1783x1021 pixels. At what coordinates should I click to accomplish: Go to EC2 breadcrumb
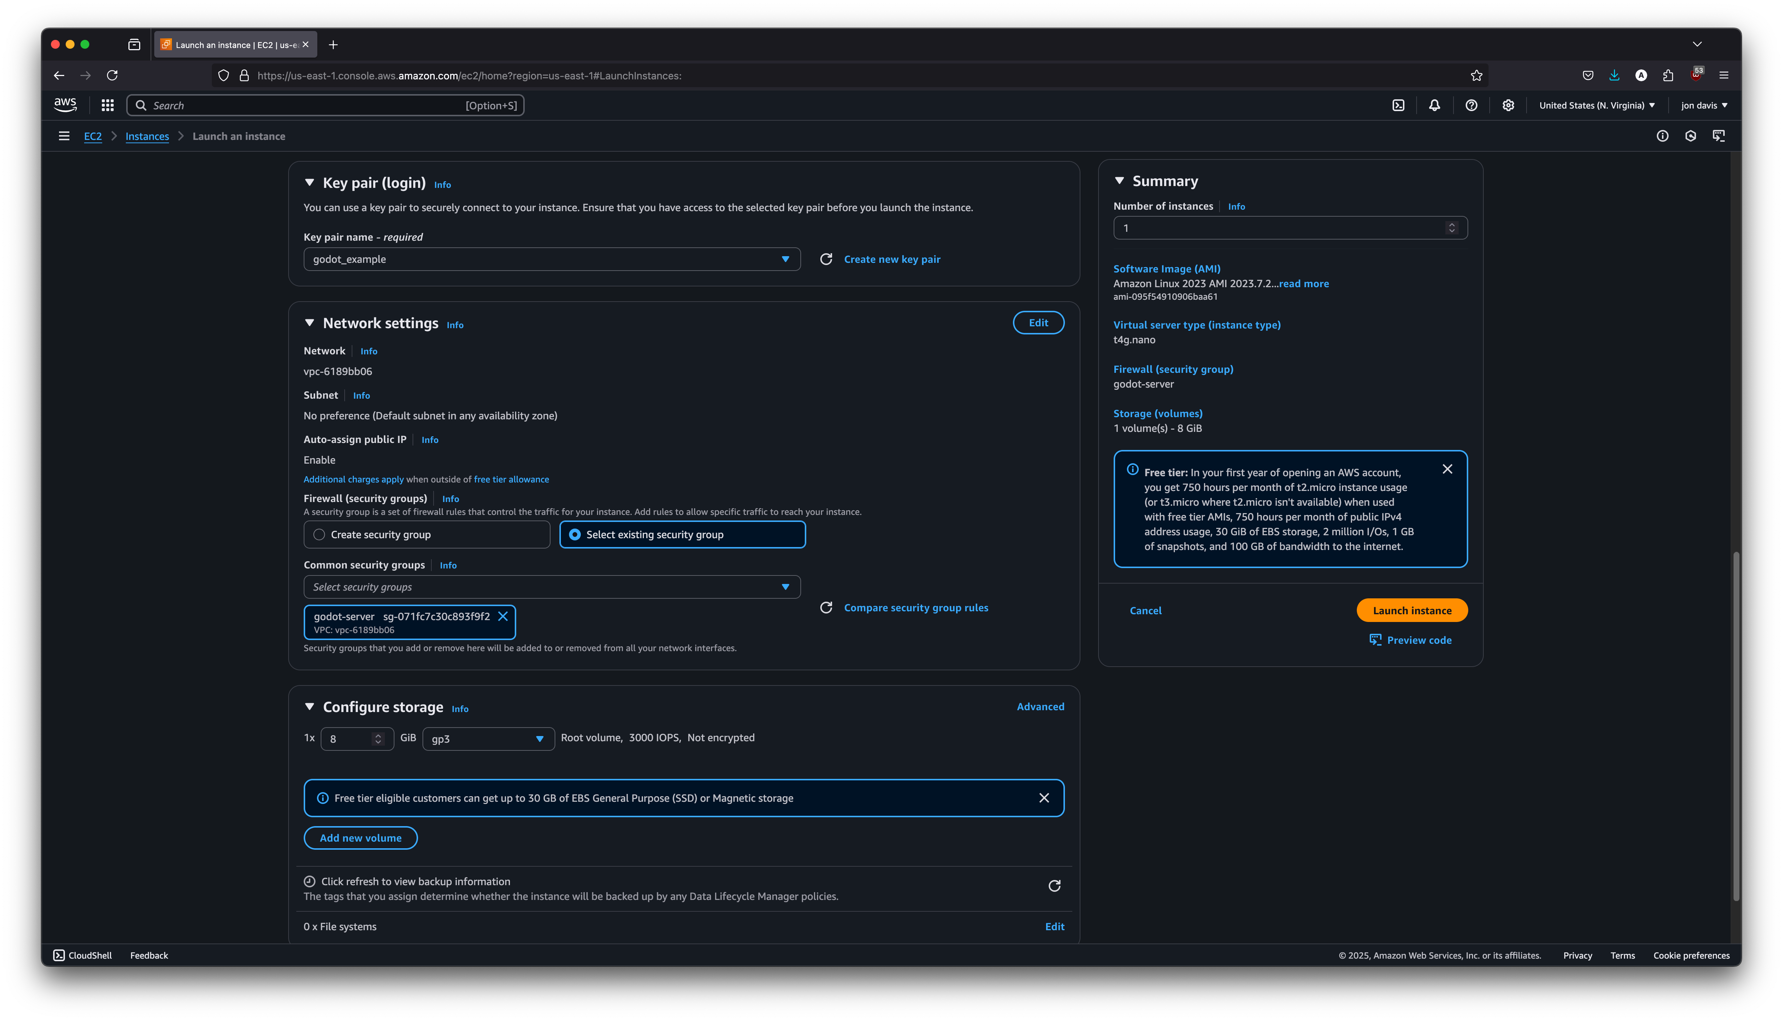pos(93,136)
